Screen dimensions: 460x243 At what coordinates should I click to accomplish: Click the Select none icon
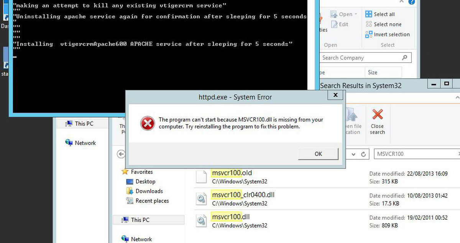(x=368, y=24)
